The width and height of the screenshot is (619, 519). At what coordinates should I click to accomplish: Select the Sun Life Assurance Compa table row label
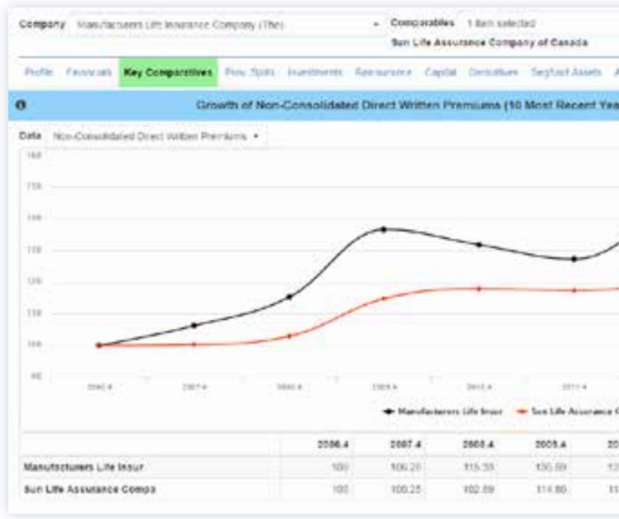pyautogui.click(x=90, y=489)
